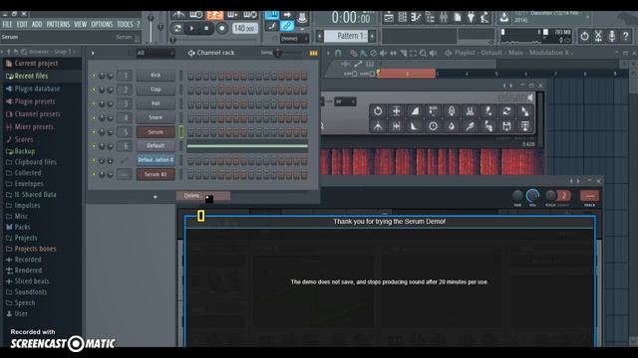Screen dimensions: 638x358
Task: Open the (none) snap selector dropdown
Action: 295,39
